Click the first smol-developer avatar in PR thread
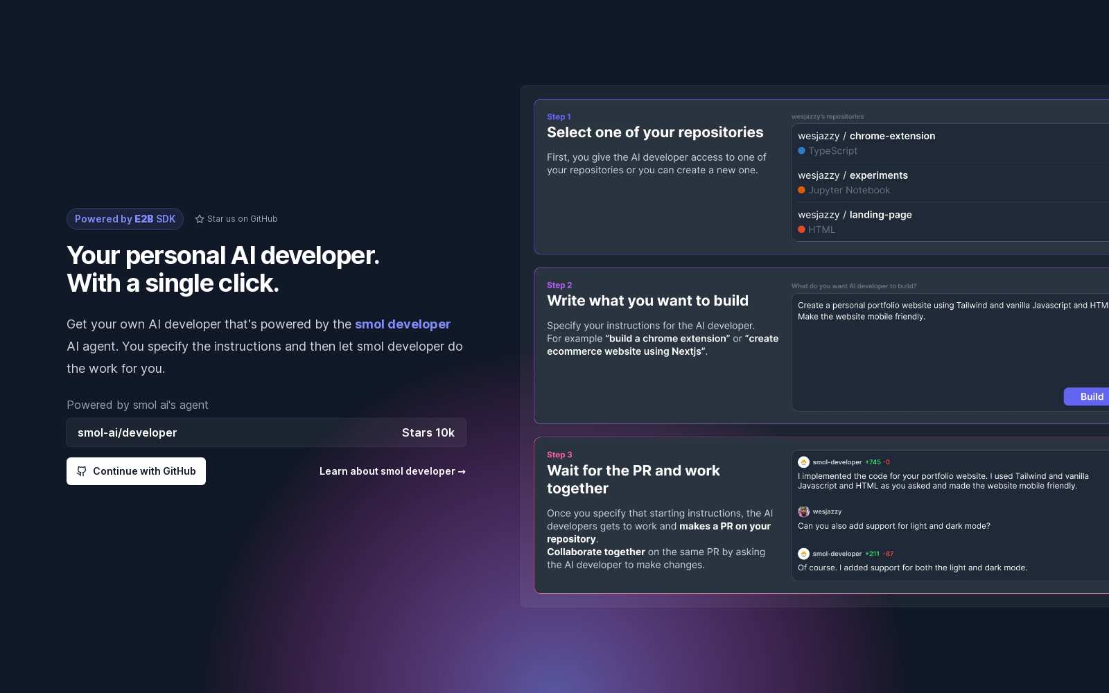The width and height of the screenshot is (1109, 693). click(x=803, y=462)
